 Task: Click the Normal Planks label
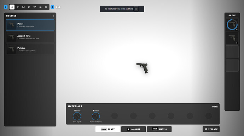[96, 122]
